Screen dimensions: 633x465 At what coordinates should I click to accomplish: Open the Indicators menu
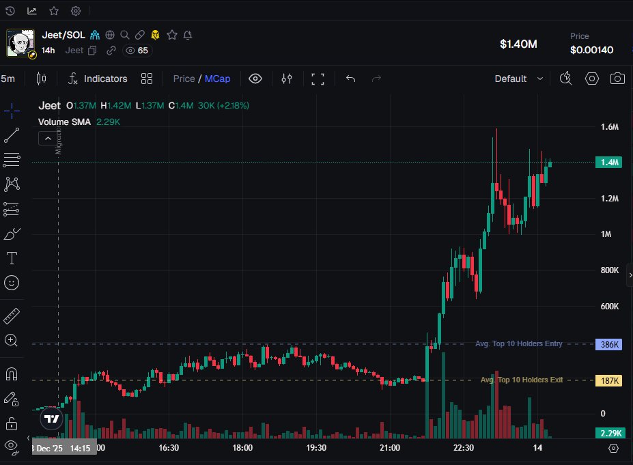[97, 79]
